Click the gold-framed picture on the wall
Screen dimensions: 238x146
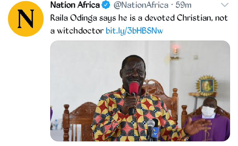coord(207,86)
